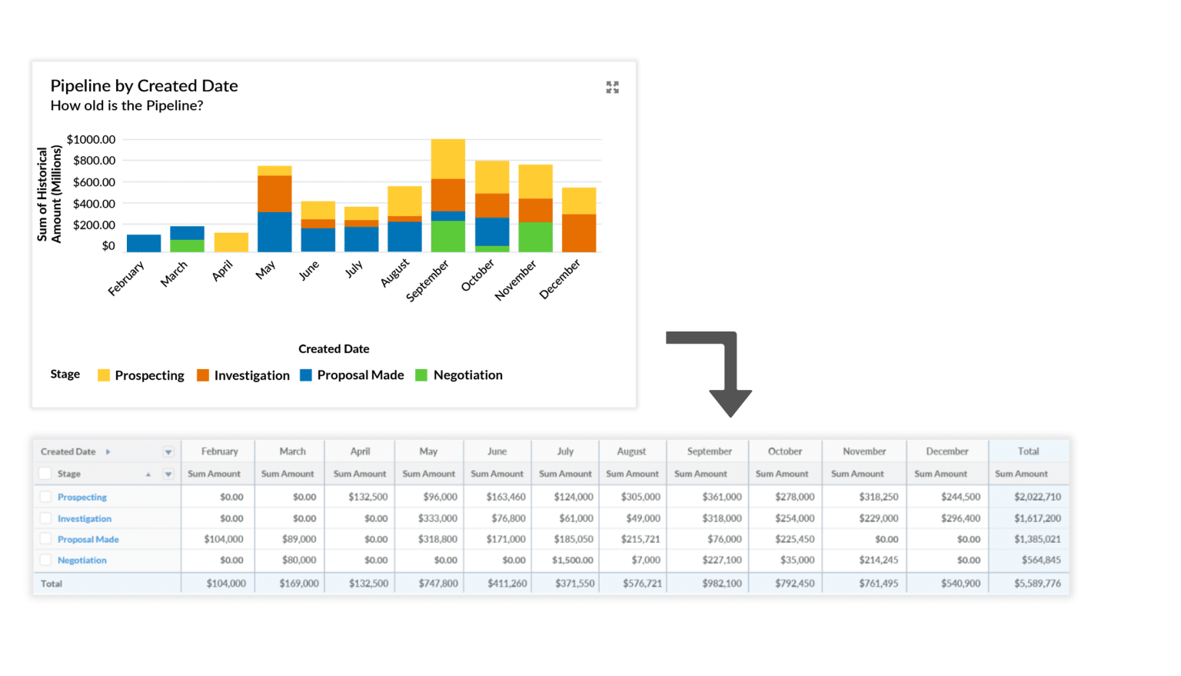Select the Investigation orange legend marker

tap(205, 375)
